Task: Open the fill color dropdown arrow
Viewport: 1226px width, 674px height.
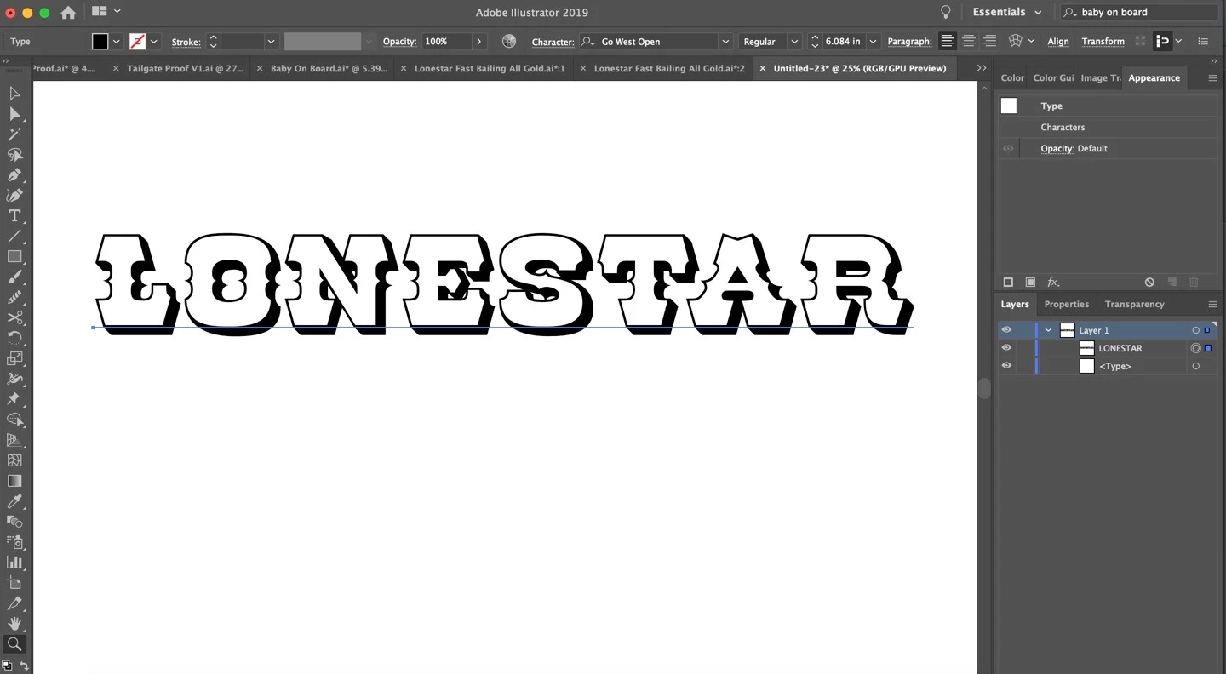Action: [117, 41]
